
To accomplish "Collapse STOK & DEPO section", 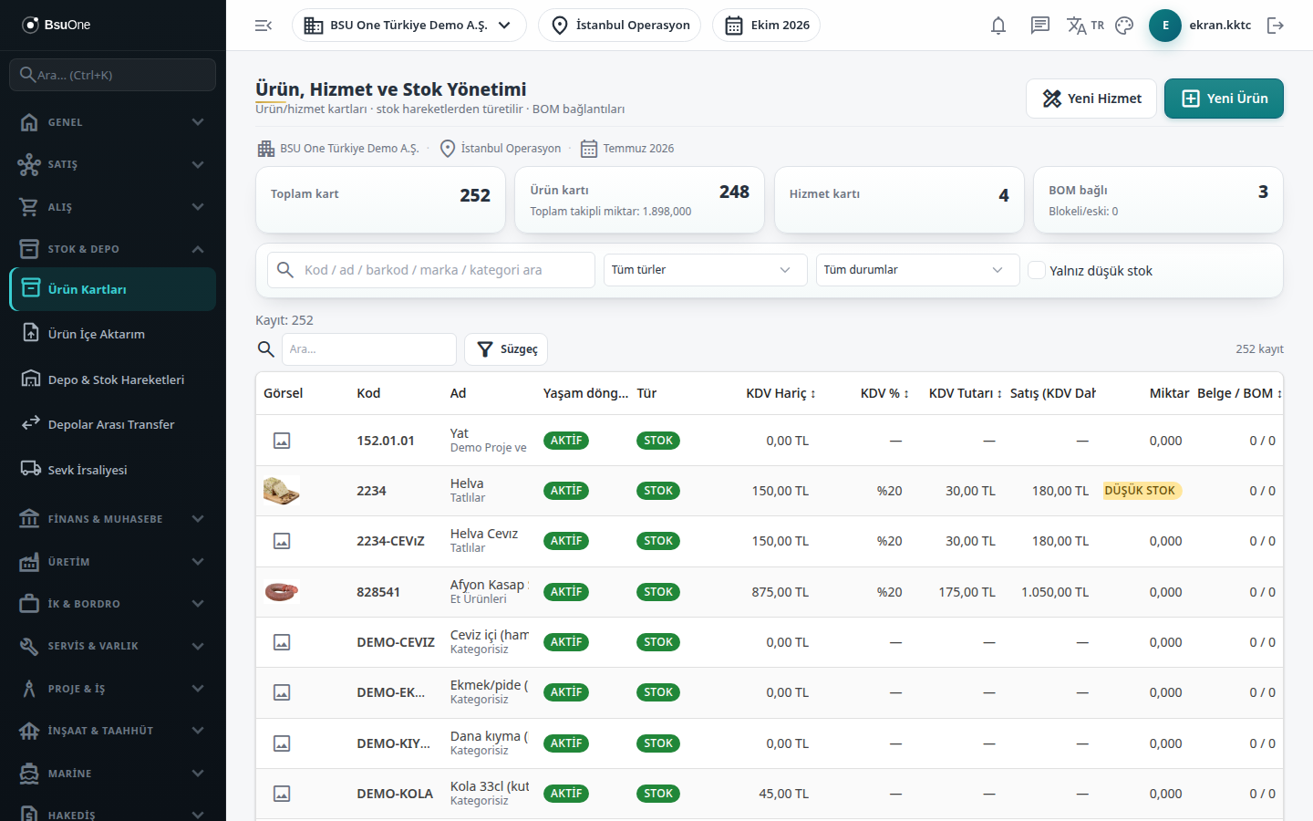I will [112, 249].
